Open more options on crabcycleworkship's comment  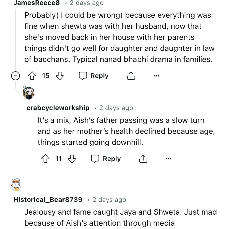click(x=169, y=159)
